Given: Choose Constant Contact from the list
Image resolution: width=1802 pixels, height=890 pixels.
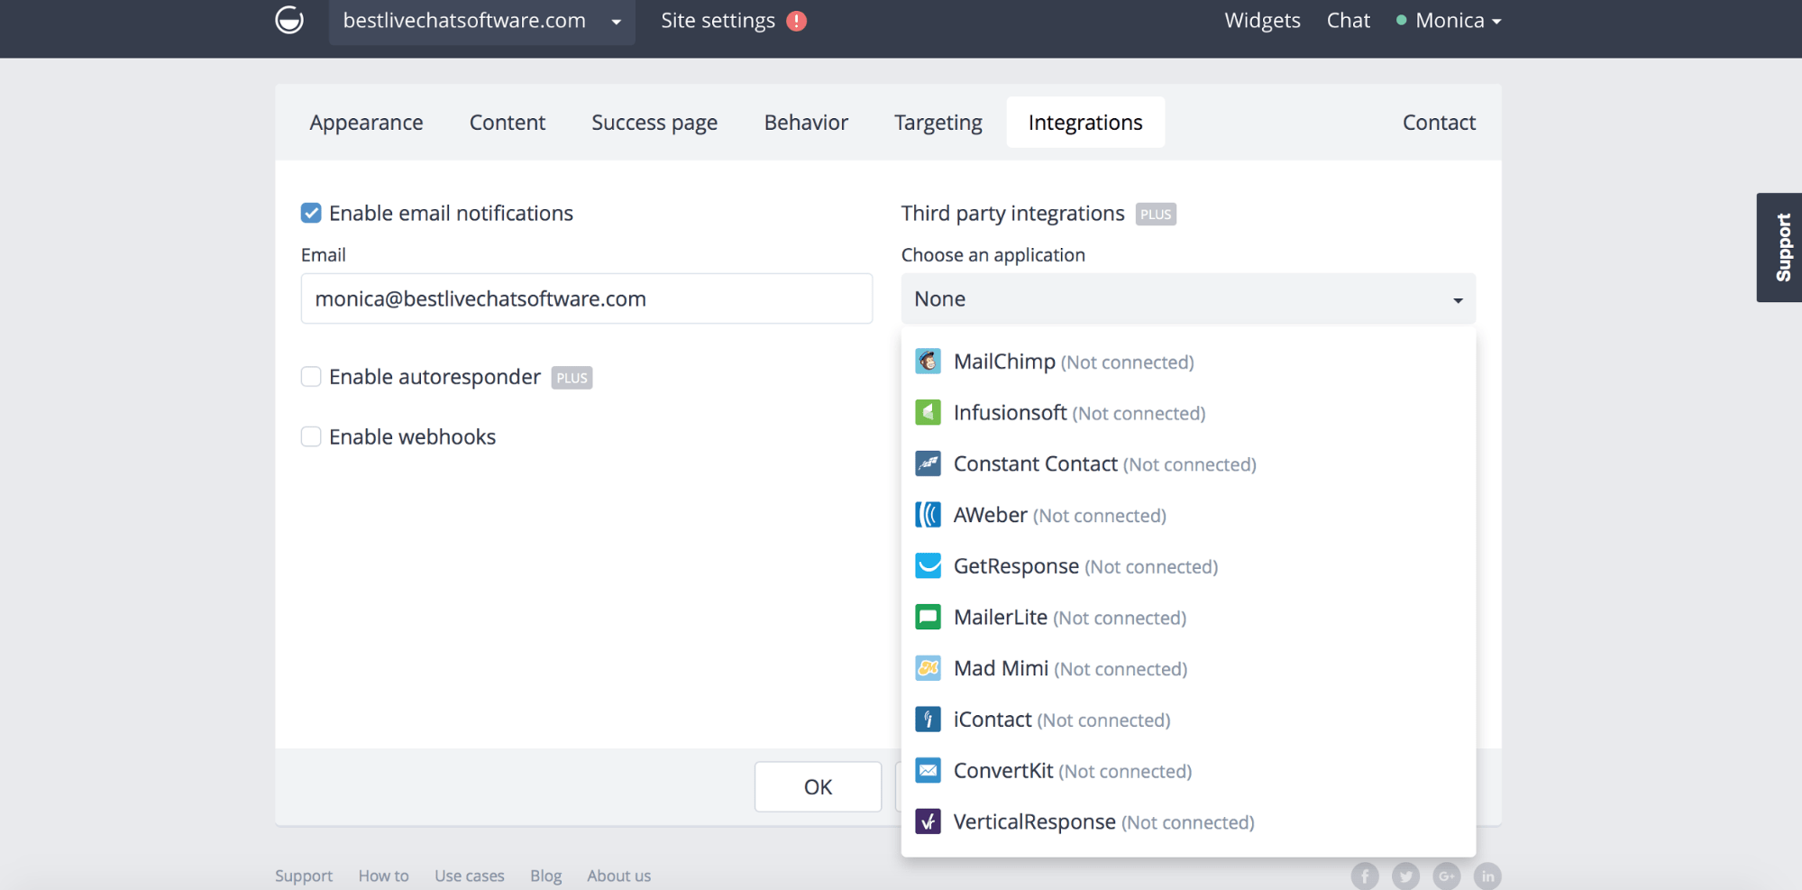Looking at the screenshot, I should (x=1188, y=463).
